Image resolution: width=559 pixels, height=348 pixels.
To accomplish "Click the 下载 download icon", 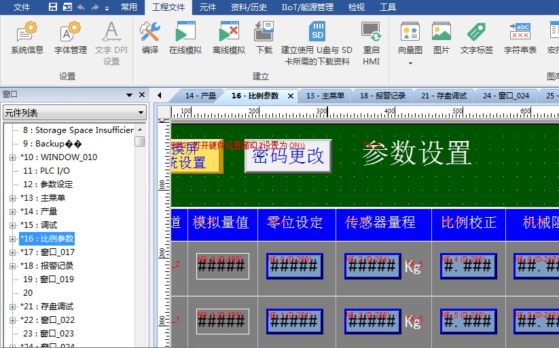I will (264, 38).
